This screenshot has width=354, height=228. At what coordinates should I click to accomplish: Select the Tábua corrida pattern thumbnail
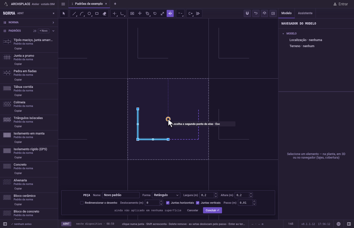pyautogui.click(x=7, y=88)
